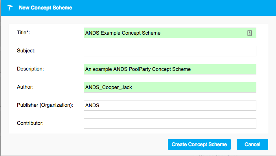Click the Contributor field label

click(x=30, y=123)
